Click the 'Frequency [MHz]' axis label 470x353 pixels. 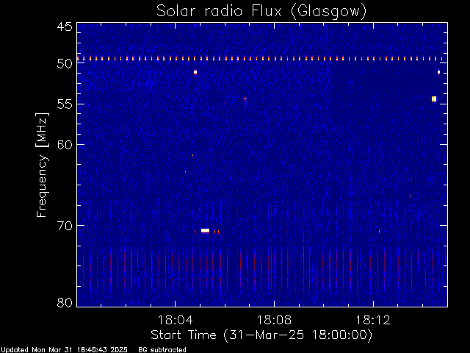(x=42, y=165)
